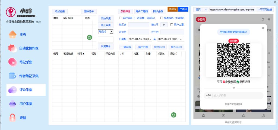Close the QR login popup
The image size is (278, 130).
click(x=263, y=28)
